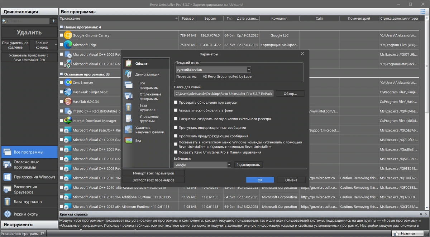This screenshot has height=237, width=430.
Task: Enable Ежедневно создавать полную копию системного реестра
Action: point(176,119)
